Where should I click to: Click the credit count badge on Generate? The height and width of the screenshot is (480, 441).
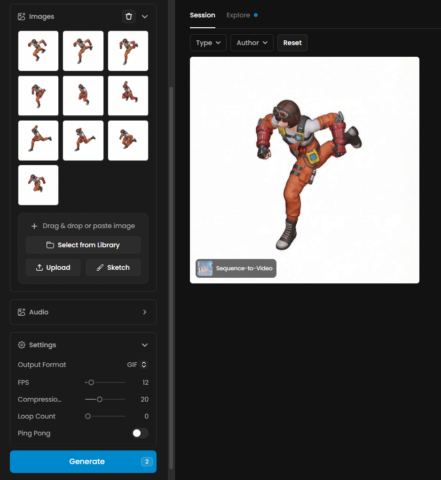[147, 462]
